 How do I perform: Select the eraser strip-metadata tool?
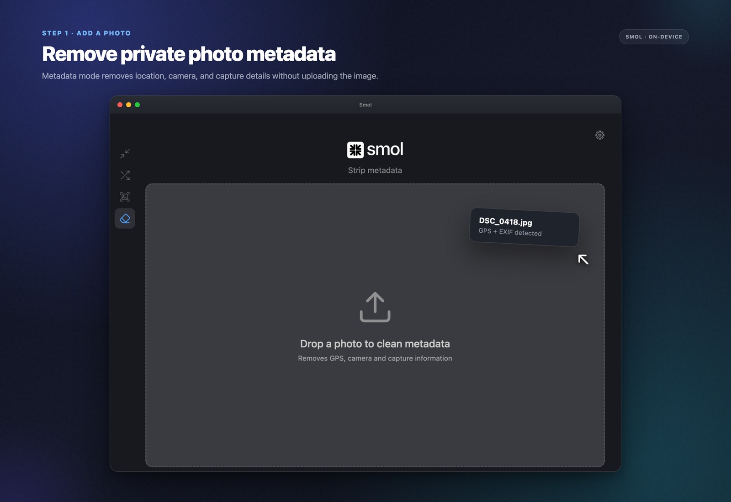click(125, 219)
